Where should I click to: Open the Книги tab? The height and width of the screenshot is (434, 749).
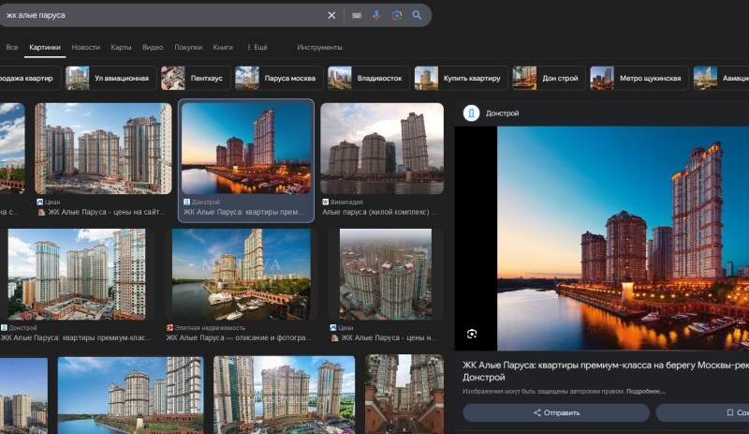click(x=223, y=48)
